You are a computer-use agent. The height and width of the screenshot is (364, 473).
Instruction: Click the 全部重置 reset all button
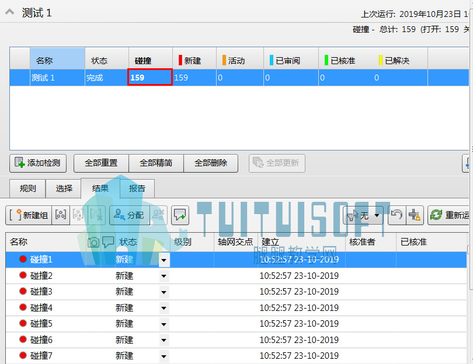tap(101, 163)
